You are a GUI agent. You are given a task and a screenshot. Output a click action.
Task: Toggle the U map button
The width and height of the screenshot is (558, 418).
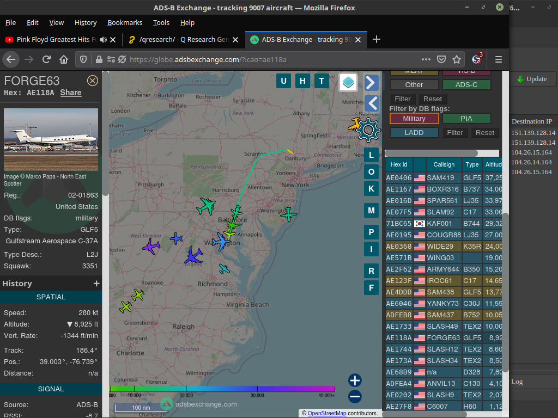click(283, 81)
